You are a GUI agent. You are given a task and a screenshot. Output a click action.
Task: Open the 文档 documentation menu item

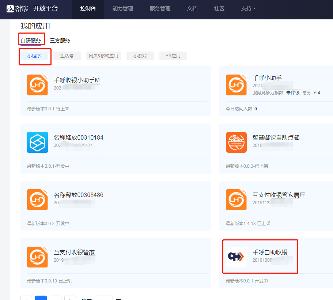click(192, 8)
